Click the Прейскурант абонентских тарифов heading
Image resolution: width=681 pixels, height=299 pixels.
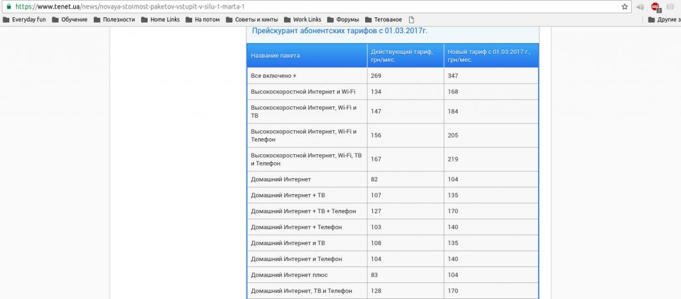[x=339, y=31]
